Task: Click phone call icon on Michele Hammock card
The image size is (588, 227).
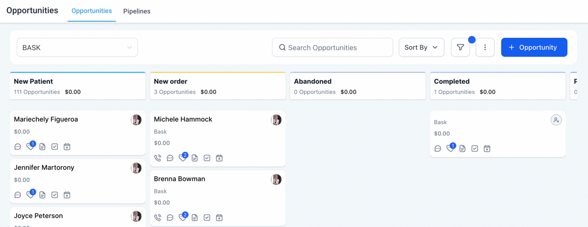Action: click(x=157, y=158)
